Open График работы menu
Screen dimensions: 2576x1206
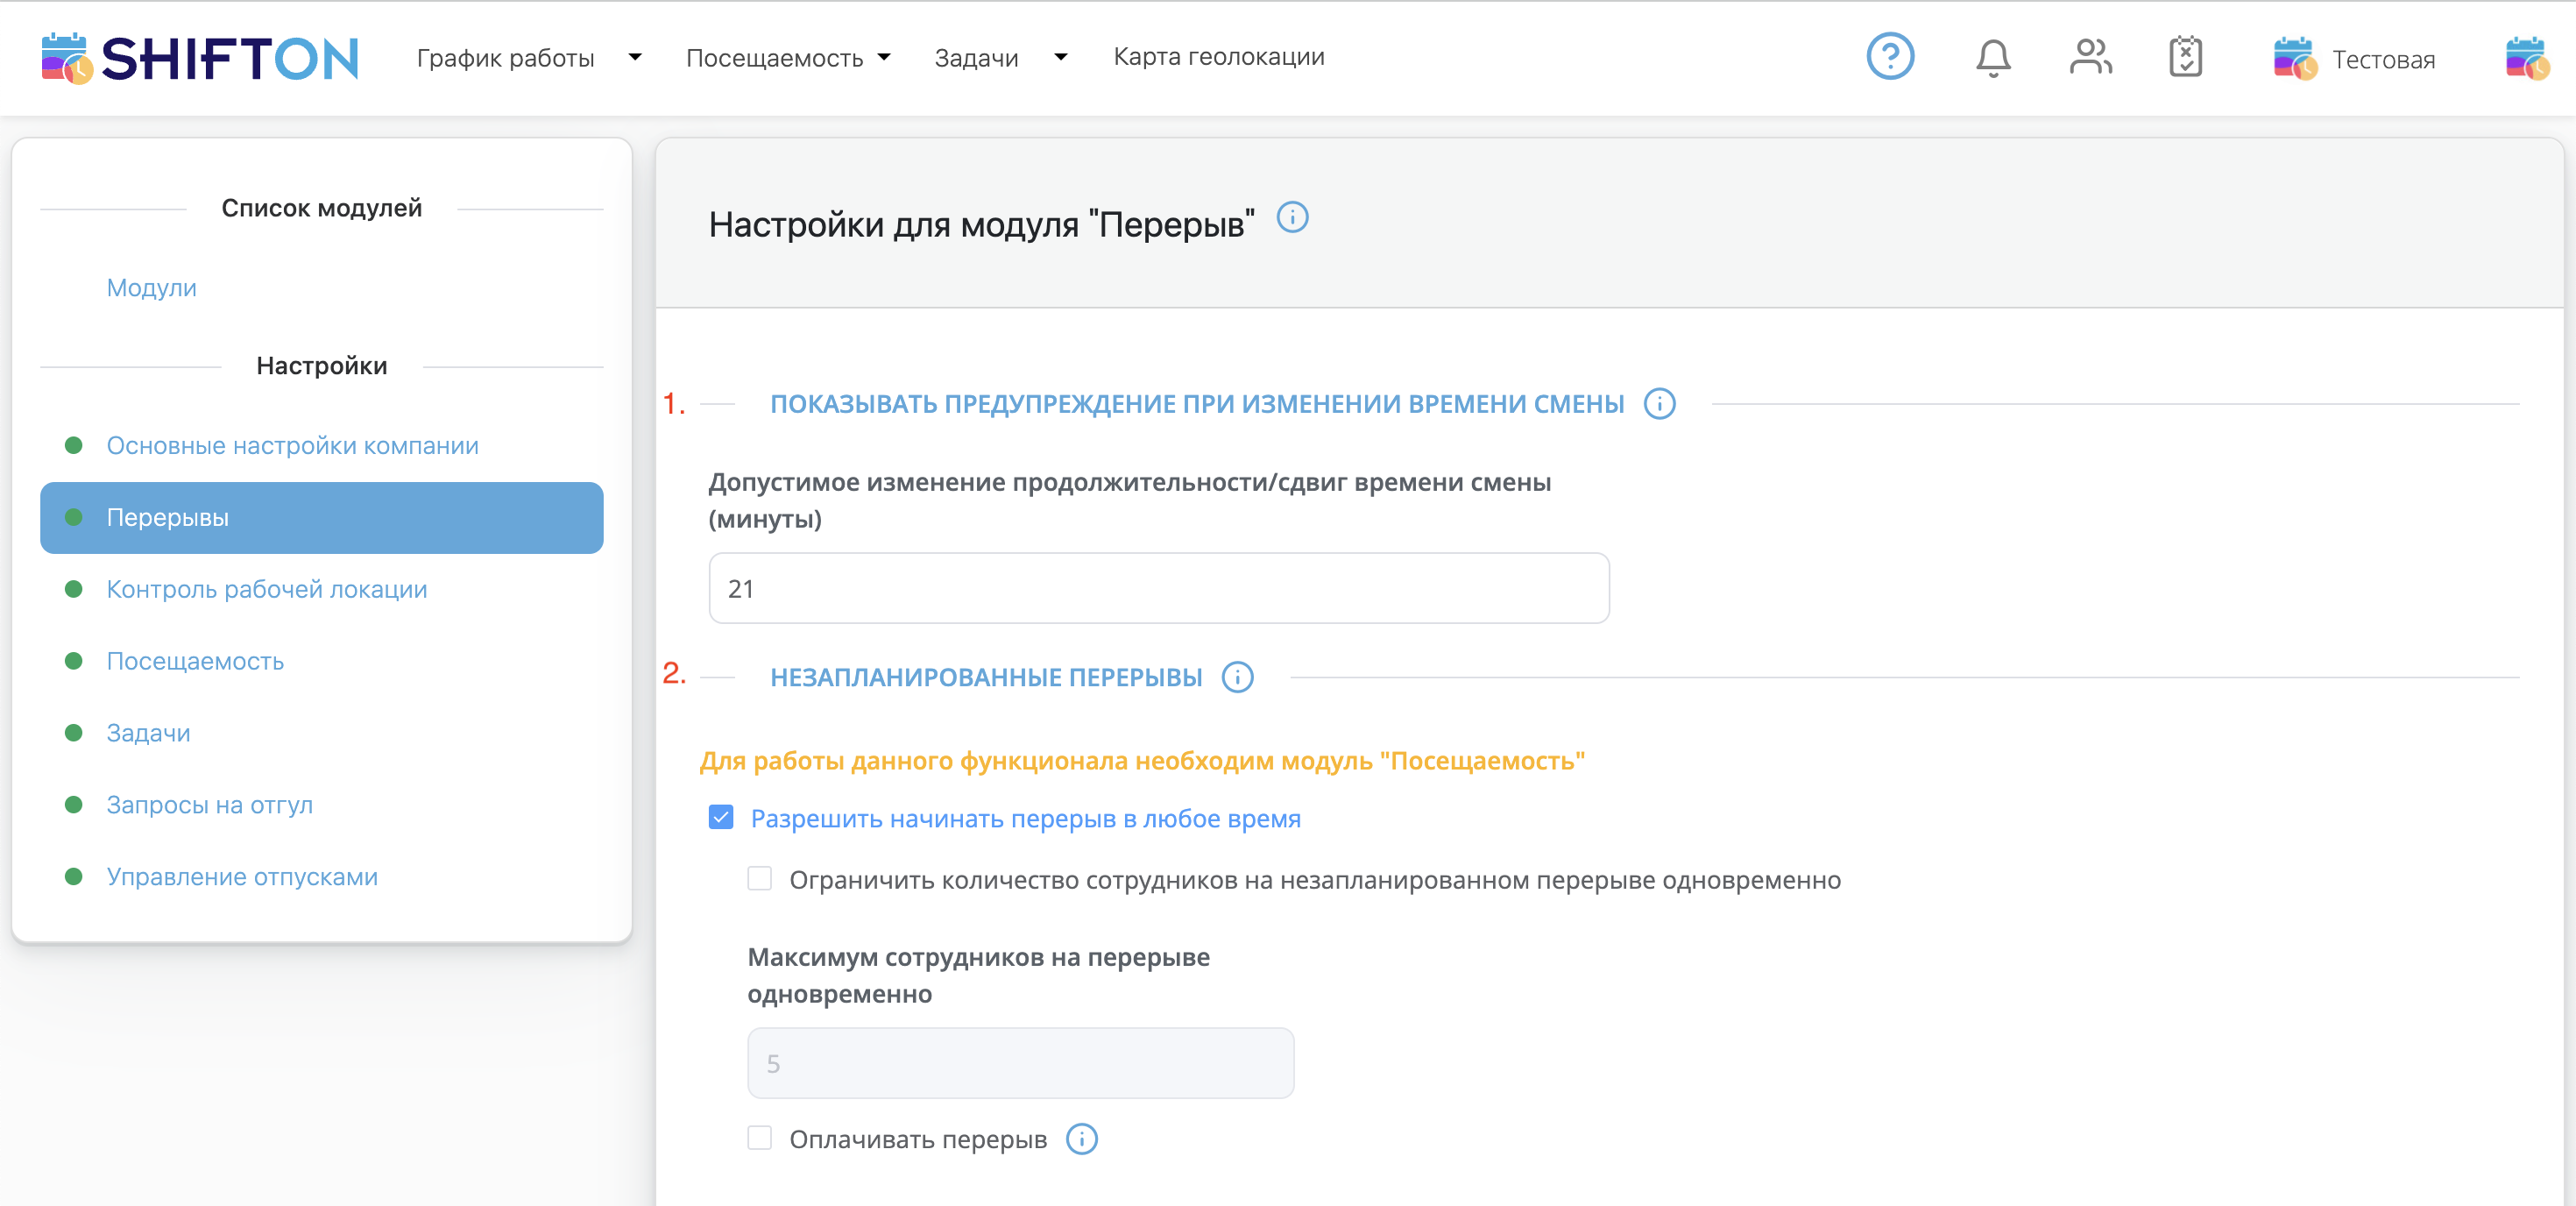505,58
